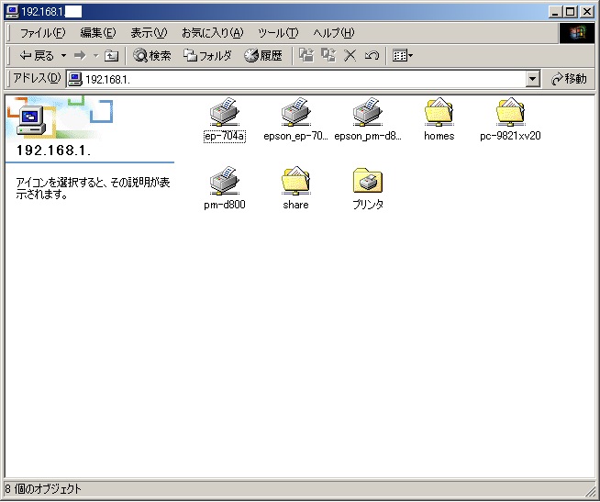Click the delete (X) toolbar icon
The height and width of the screenshot is (502, 600).
[x=350, y=56]
